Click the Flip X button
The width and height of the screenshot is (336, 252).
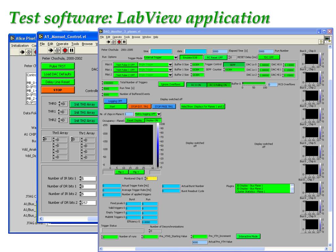click(121, 172)
